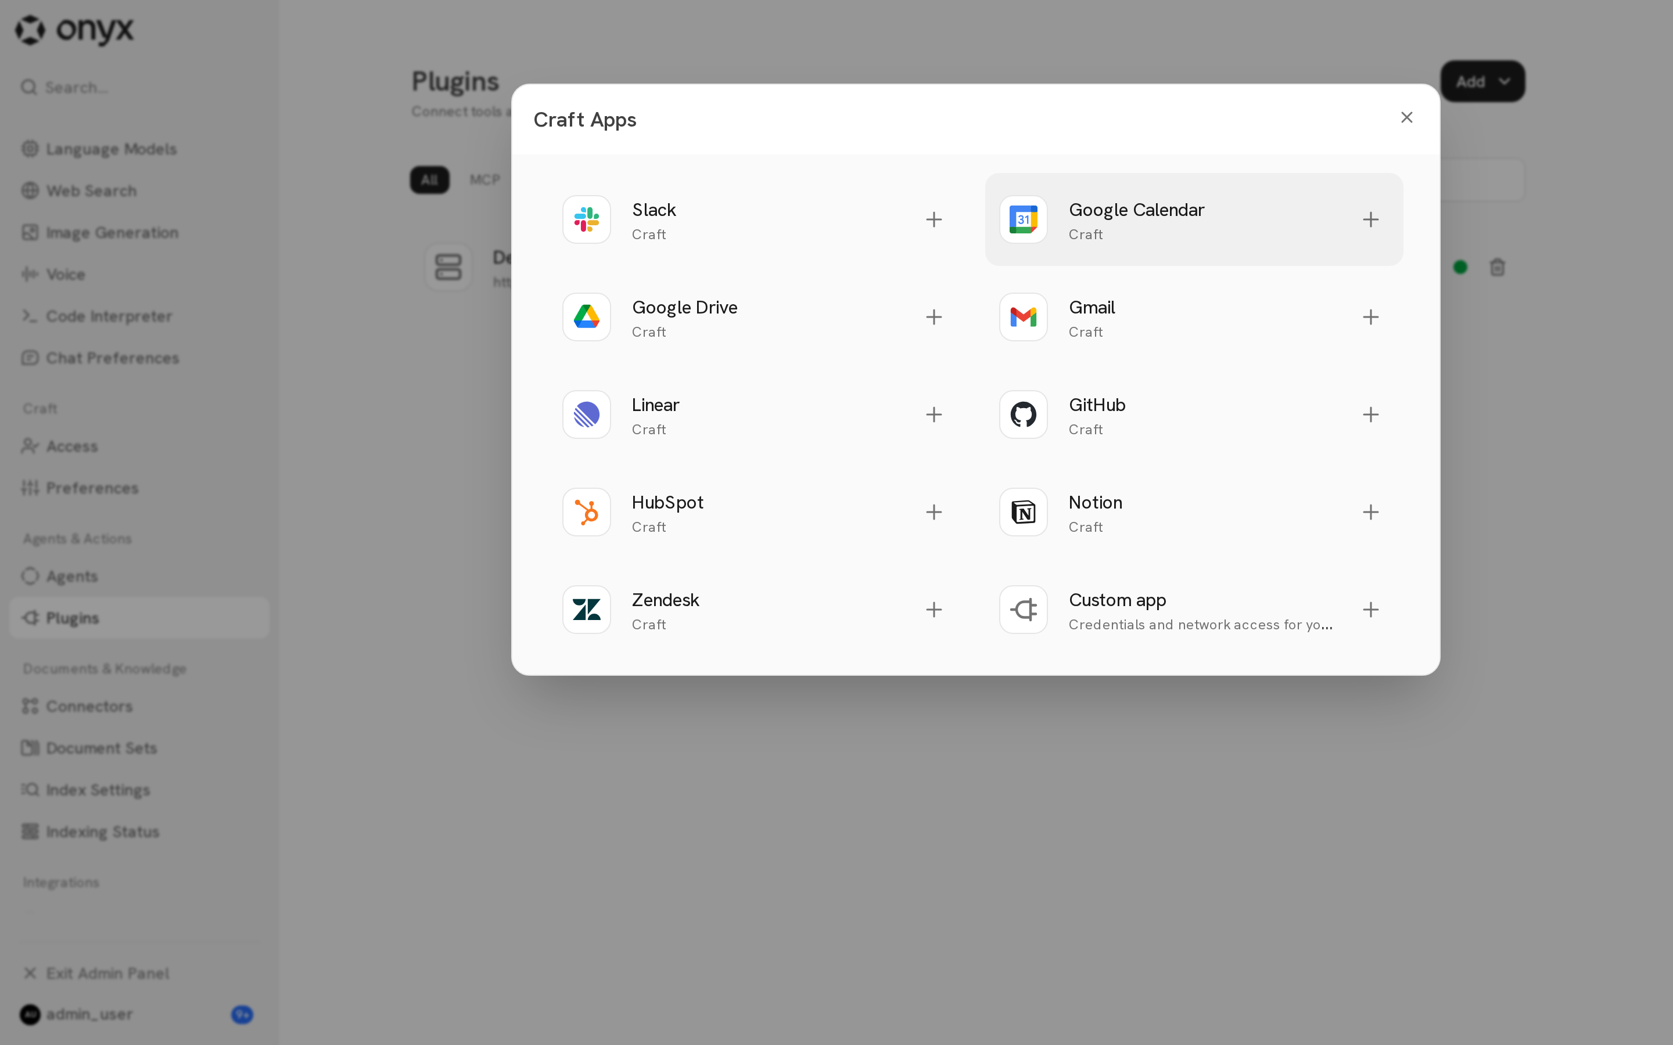Click the Notion logo icon
The width and height of the screenshot is (1673, 1045).
1023,511
